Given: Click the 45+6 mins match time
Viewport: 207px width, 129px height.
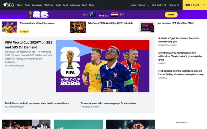Looking at the screenshot, I should (x=103, y=16).
